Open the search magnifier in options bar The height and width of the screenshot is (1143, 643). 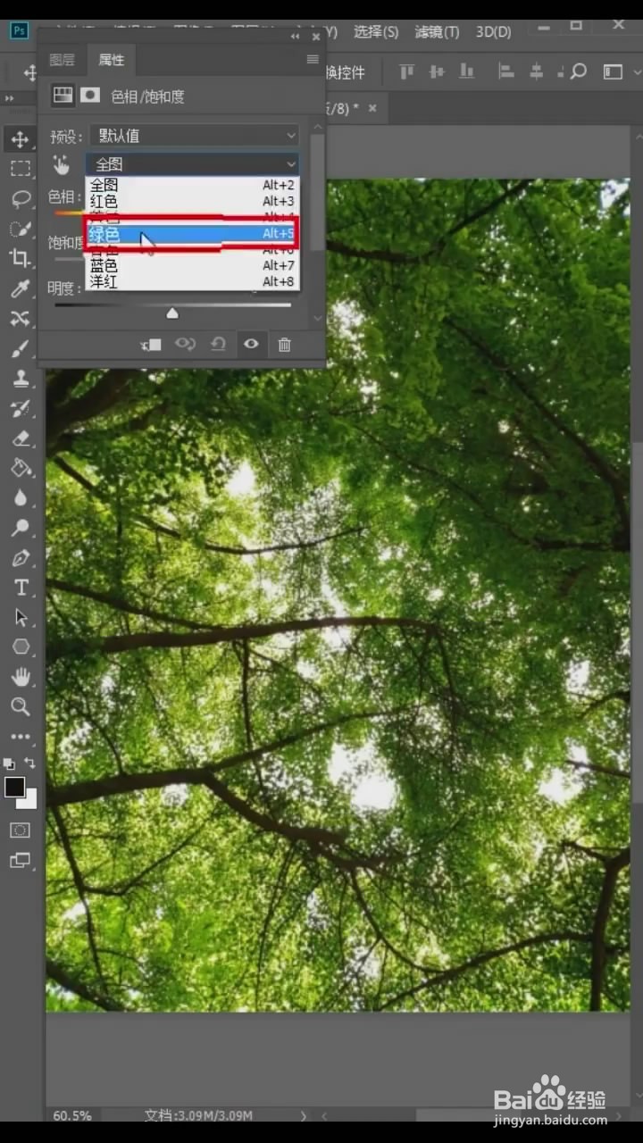point(578,71)
